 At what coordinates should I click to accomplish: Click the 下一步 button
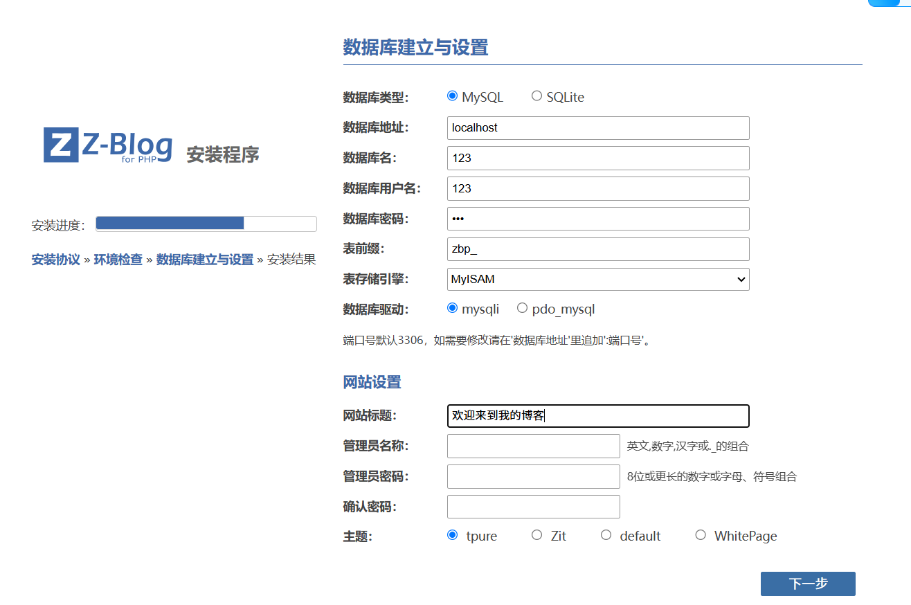pos(808,584)
